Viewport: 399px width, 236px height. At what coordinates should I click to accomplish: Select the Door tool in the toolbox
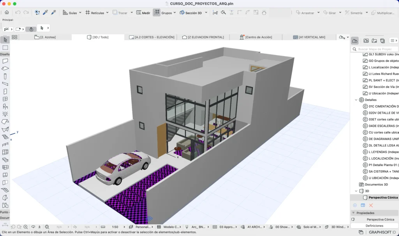(x=5, y=91)
